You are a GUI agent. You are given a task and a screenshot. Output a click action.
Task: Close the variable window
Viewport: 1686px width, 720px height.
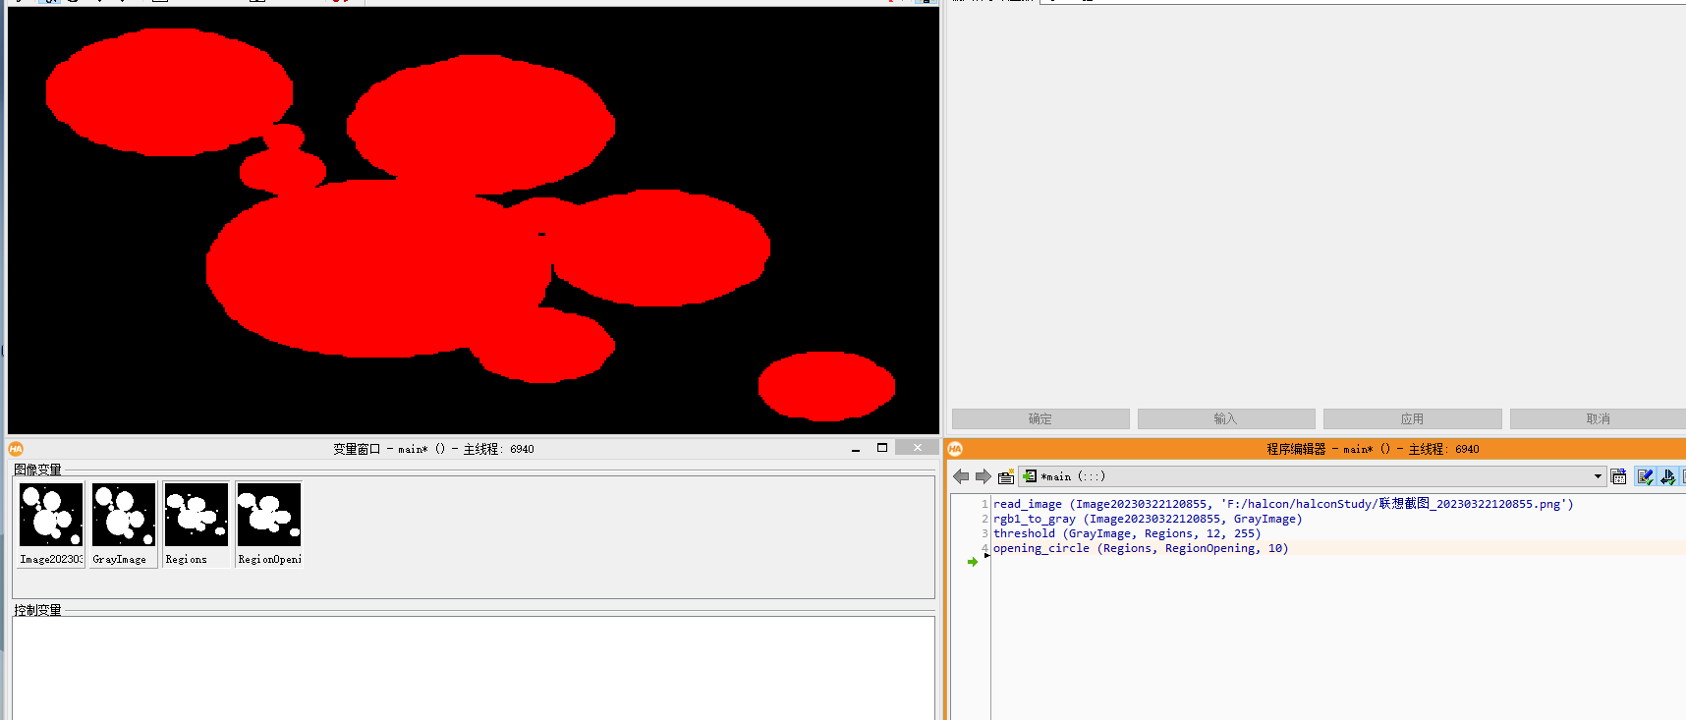(x=918, y=448)
